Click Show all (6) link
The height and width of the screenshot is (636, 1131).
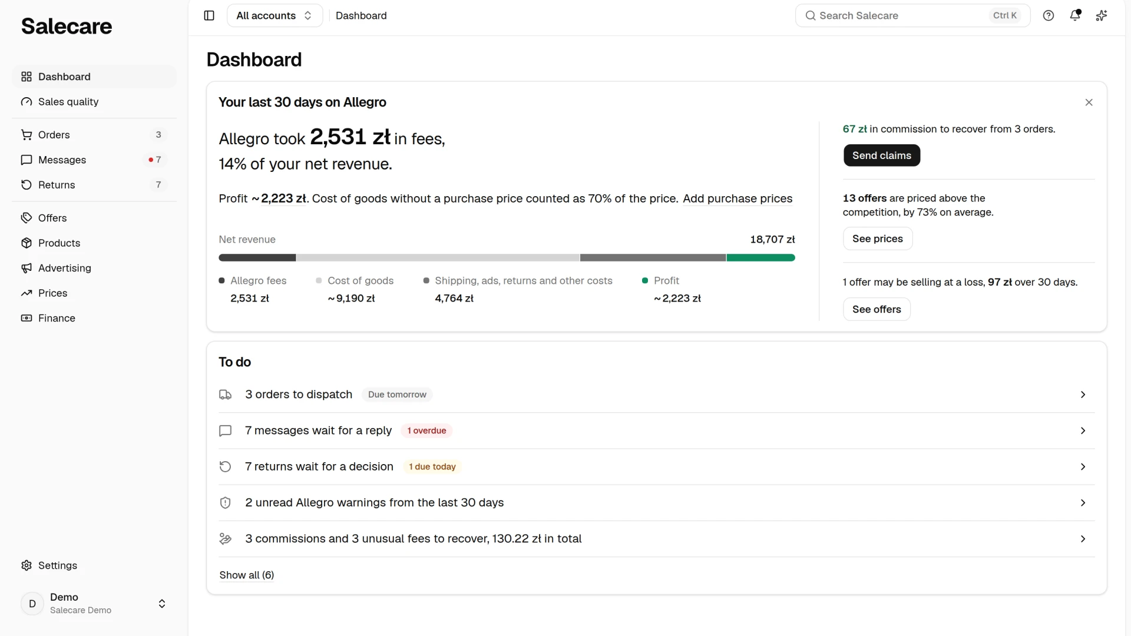coord(246,575)
